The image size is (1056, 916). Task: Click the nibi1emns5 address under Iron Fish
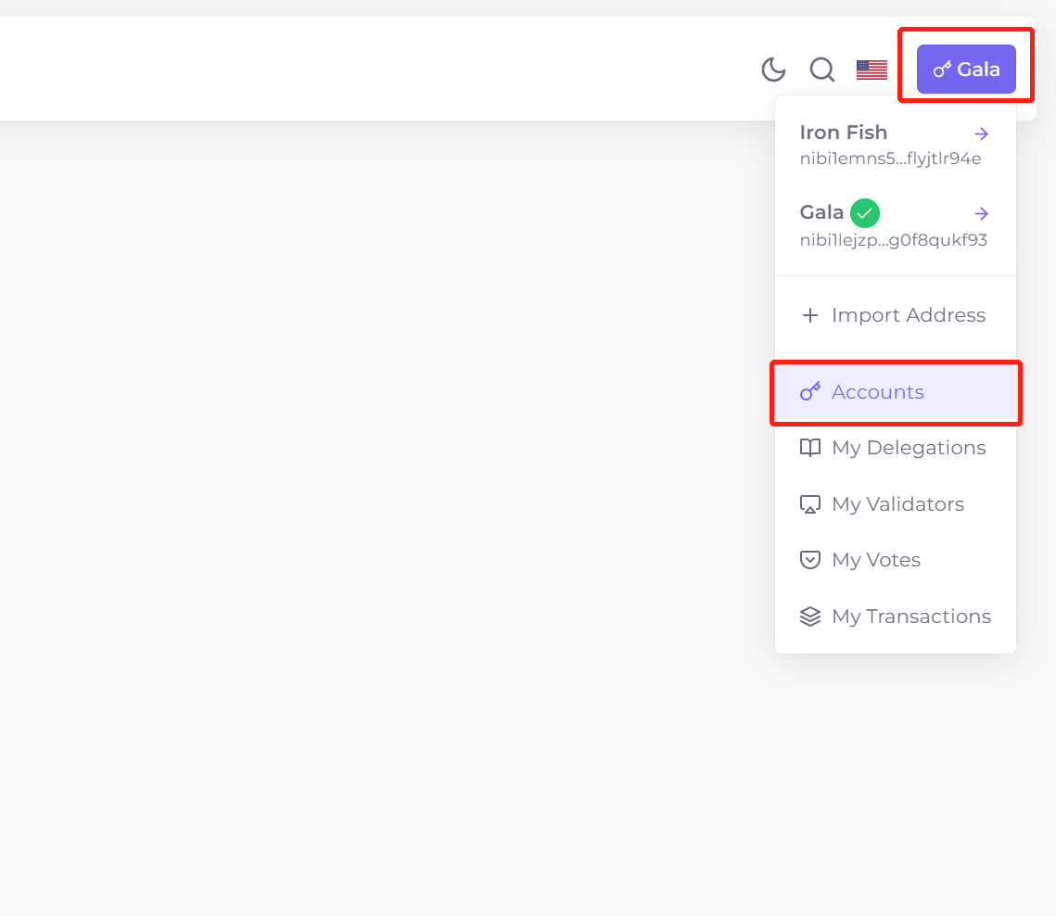pyautogui.click(x=890, y=159)
